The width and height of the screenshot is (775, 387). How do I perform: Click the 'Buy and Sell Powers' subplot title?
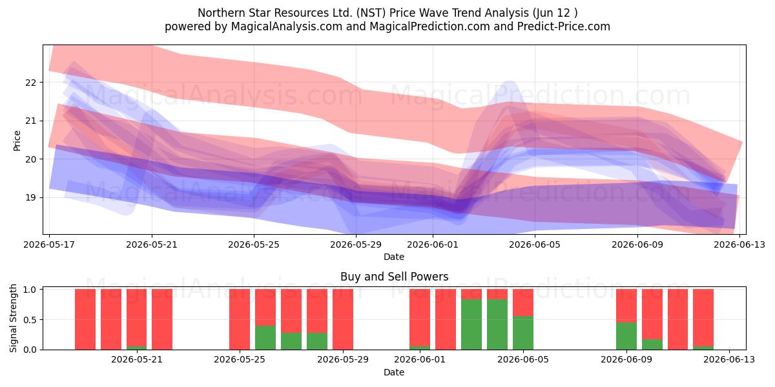pyautogui.click(x=394, y=277)
